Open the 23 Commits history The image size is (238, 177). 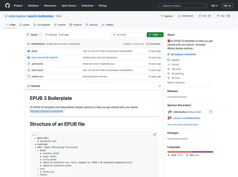coord(153,44)
